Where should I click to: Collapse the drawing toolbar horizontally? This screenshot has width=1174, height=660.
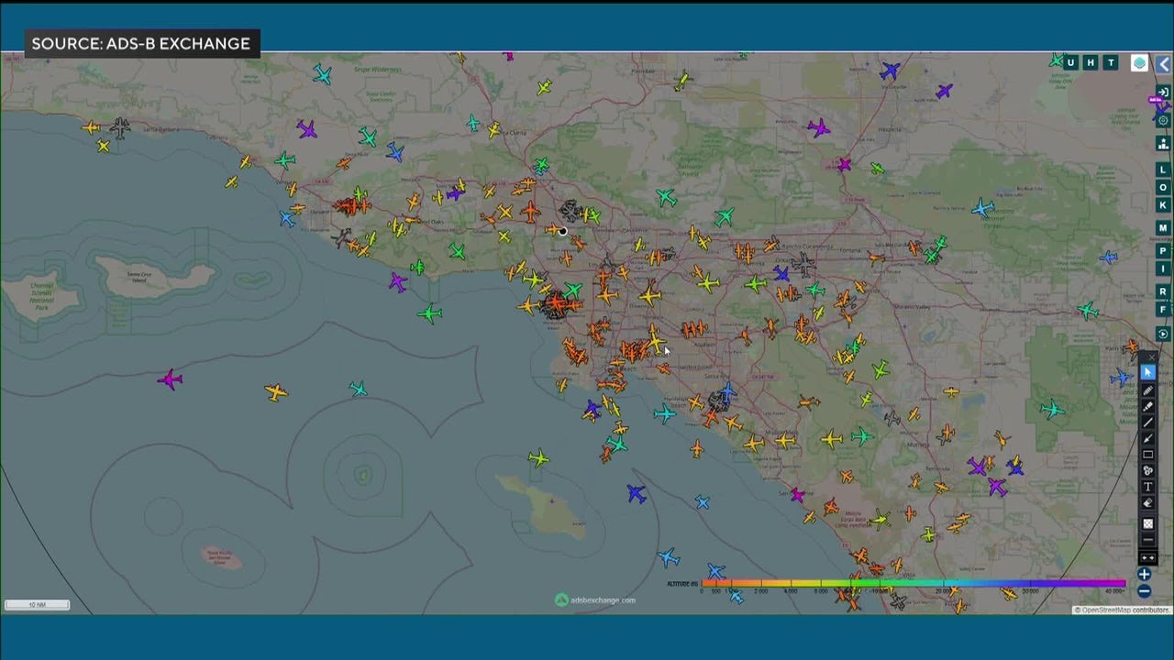tap(1147, 558)
